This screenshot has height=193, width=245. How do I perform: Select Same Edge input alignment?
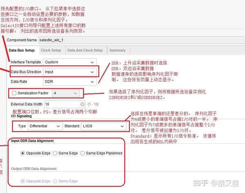[x=55, y=153]
